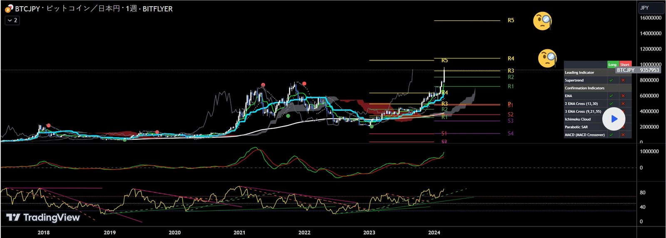Click the BTCJPY 9357953 price label
This screenshot has width=666, height=238.
point(638,70)
